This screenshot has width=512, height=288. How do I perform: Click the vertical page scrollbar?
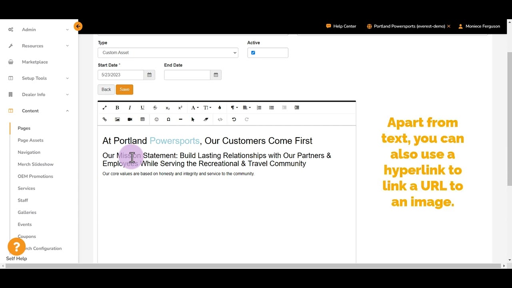(510, 119)
